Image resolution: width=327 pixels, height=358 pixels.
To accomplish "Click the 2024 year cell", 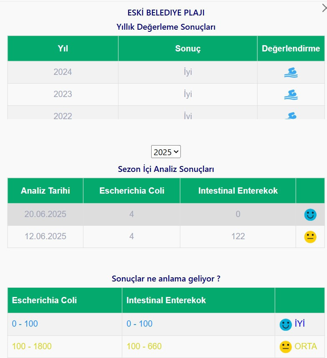I will point(63,72).
